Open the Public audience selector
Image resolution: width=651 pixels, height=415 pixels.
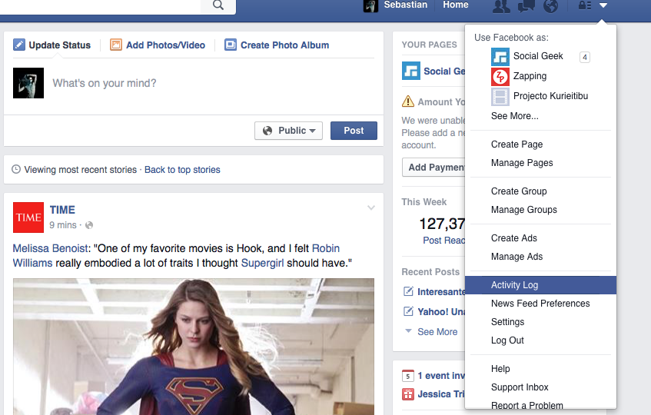click(x=288, y=131)
